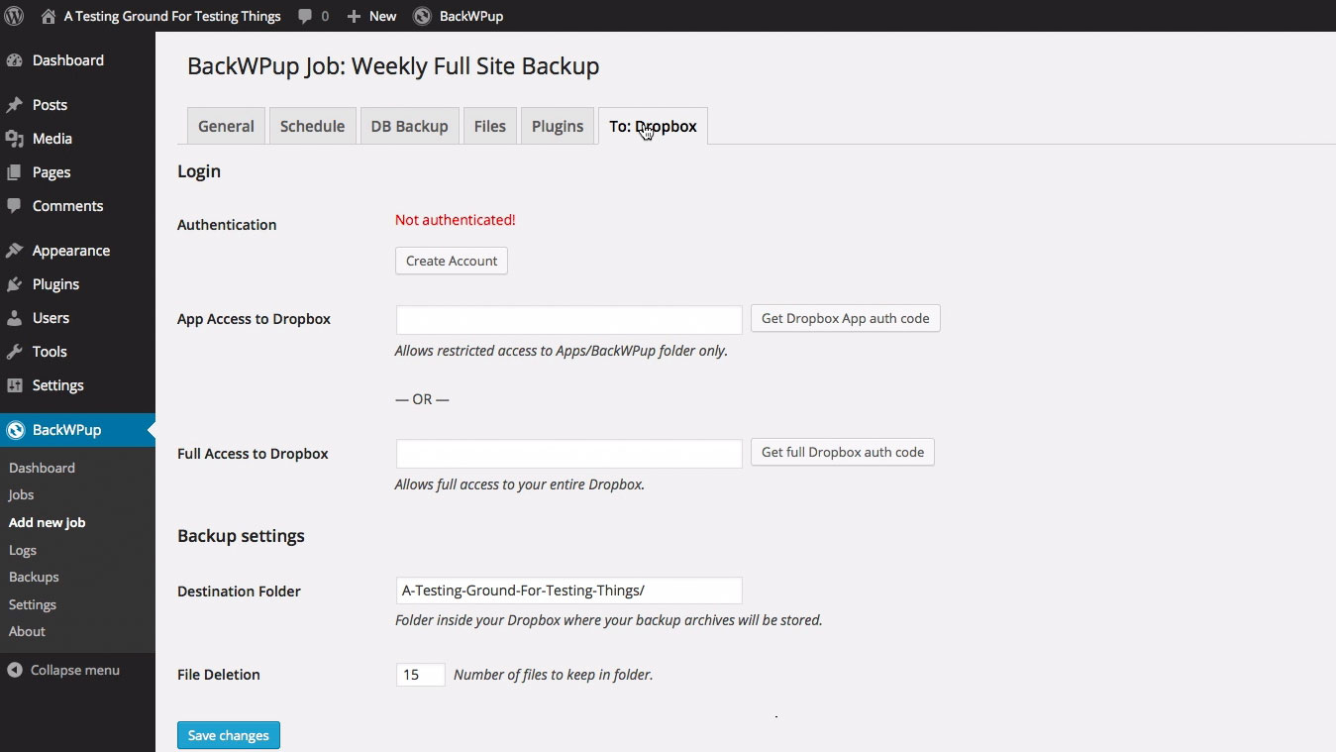1336x752 pixels.
Task: Click the comment count '0' in admin bar
Action: click(x=325, y=16)
